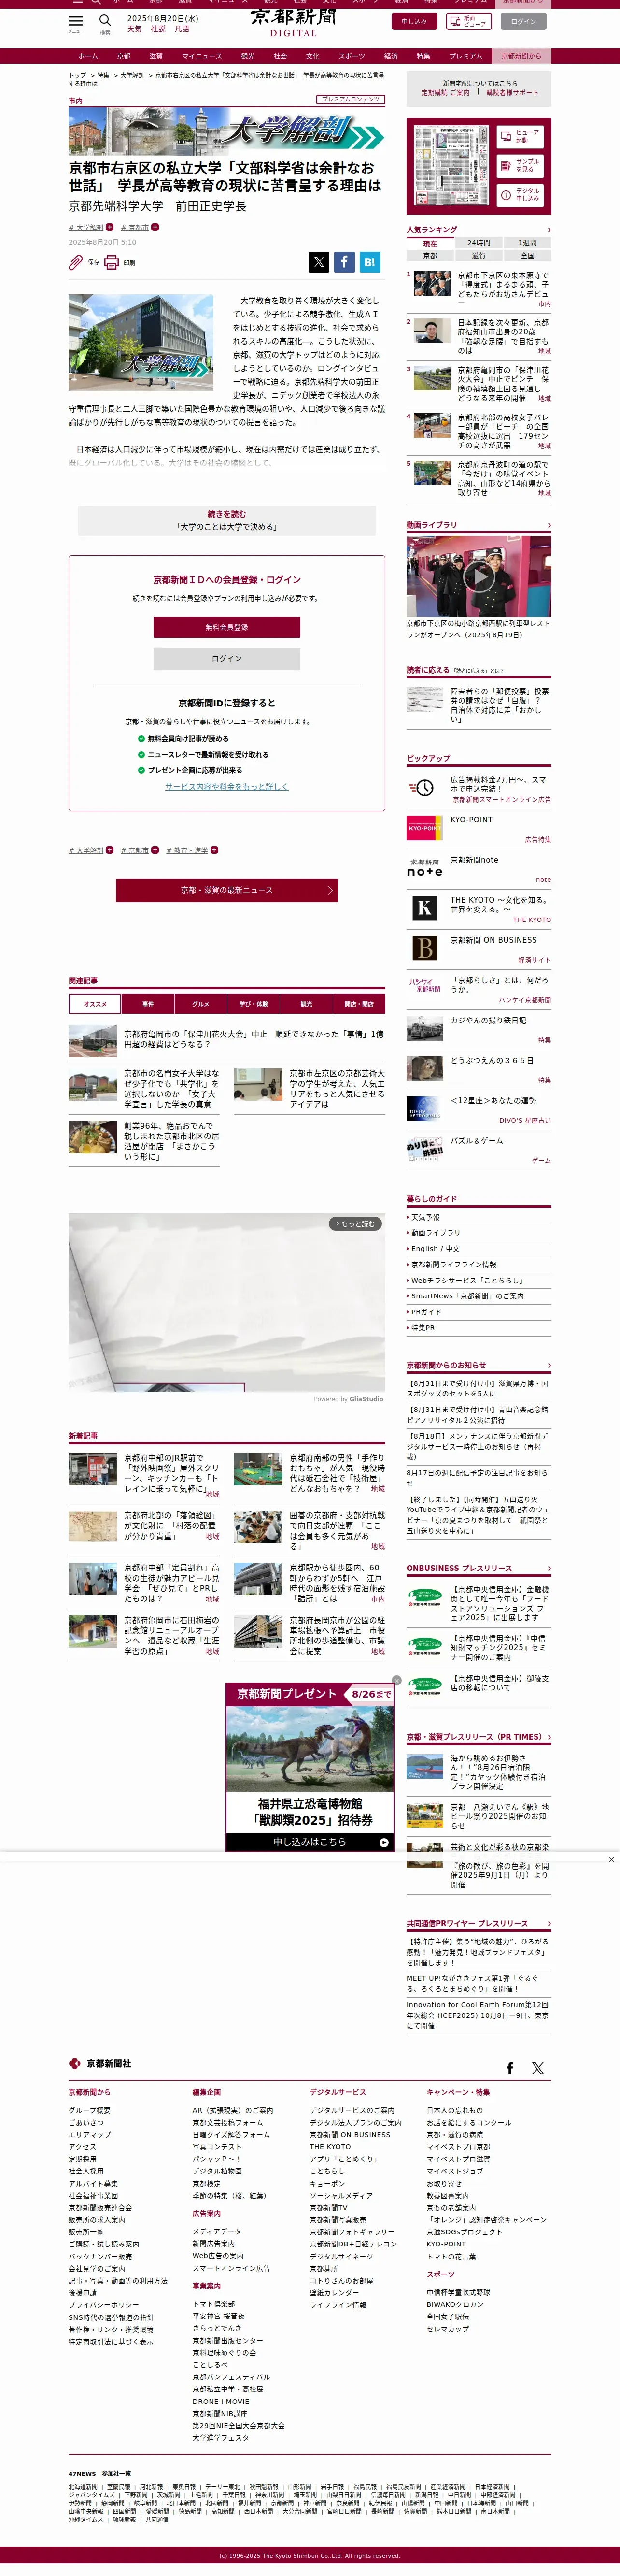Open 京都新聞社 footer logo
Image resolution: width=620 pixels, height=2576 pixels.
tap(100, 2063)
